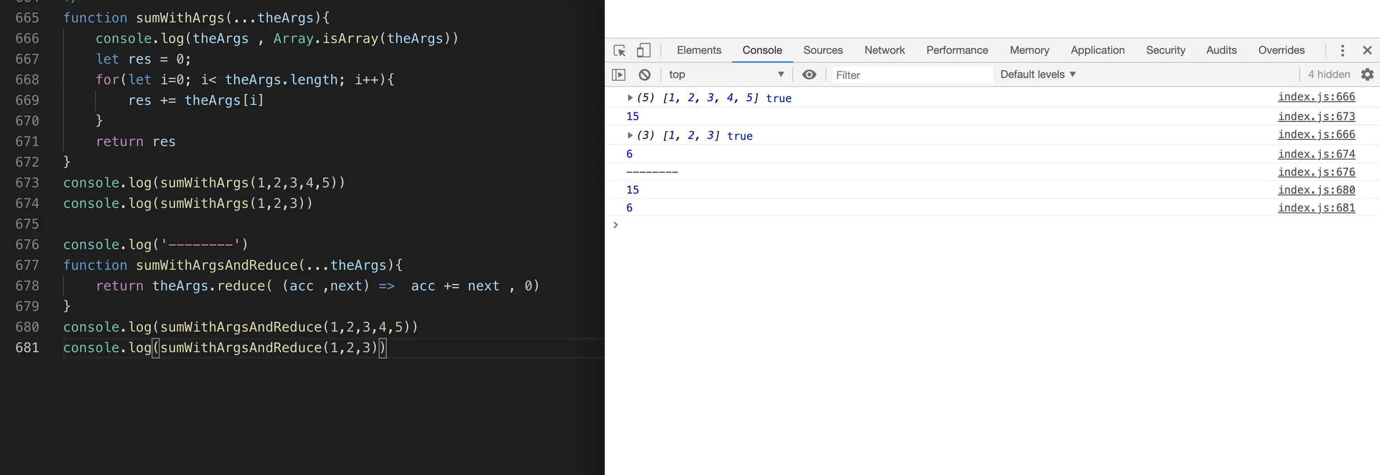Open the Sources tab
The width and height of the screenshot is (1380, 475).
pyautogui.click(x=822, y=50)
